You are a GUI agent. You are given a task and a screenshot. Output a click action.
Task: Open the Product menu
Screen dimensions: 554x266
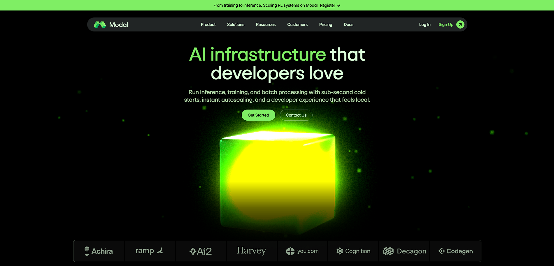coord(208,24)
